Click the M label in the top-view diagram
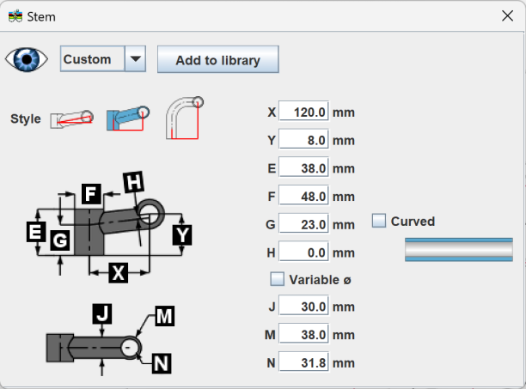 pyautogui.click(x=165, y=316)
